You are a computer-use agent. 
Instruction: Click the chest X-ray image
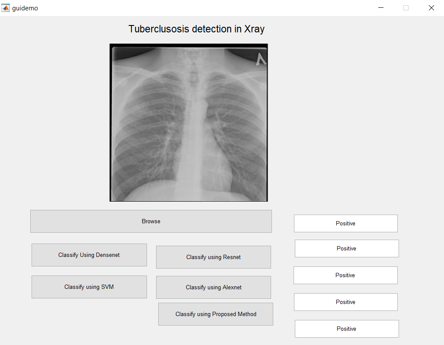pyautogui.click(x=188, y=123)
